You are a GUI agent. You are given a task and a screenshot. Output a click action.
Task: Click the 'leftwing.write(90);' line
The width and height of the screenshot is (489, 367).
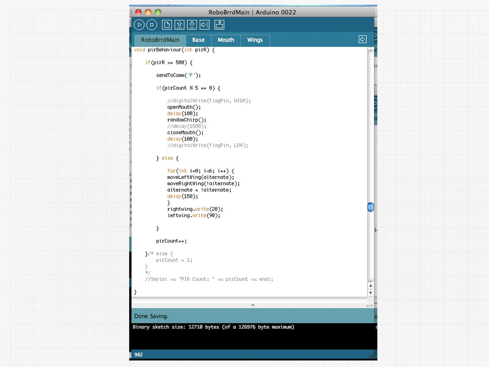[x=194, y=215]
